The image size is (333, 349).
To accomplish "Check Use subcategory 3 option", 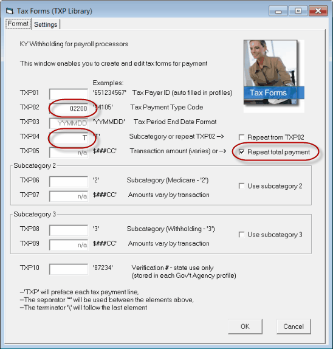I will 242,235.
